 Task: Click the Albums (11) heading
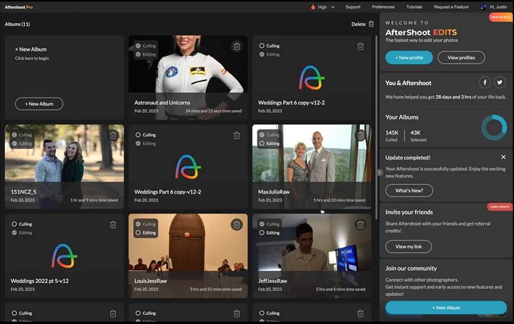(17, 24)
